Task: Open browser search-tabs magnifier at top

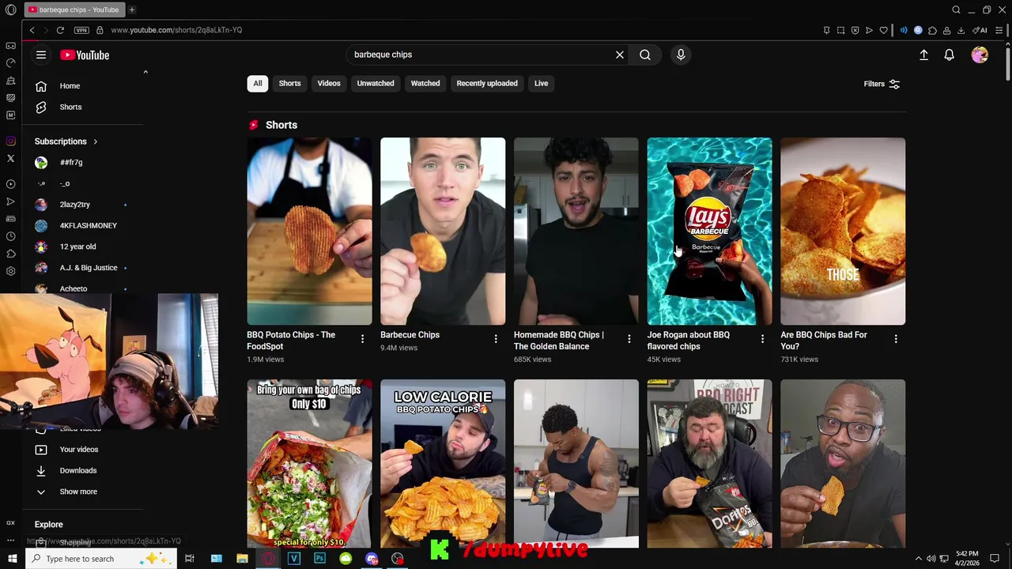Action: pos(956,9)
